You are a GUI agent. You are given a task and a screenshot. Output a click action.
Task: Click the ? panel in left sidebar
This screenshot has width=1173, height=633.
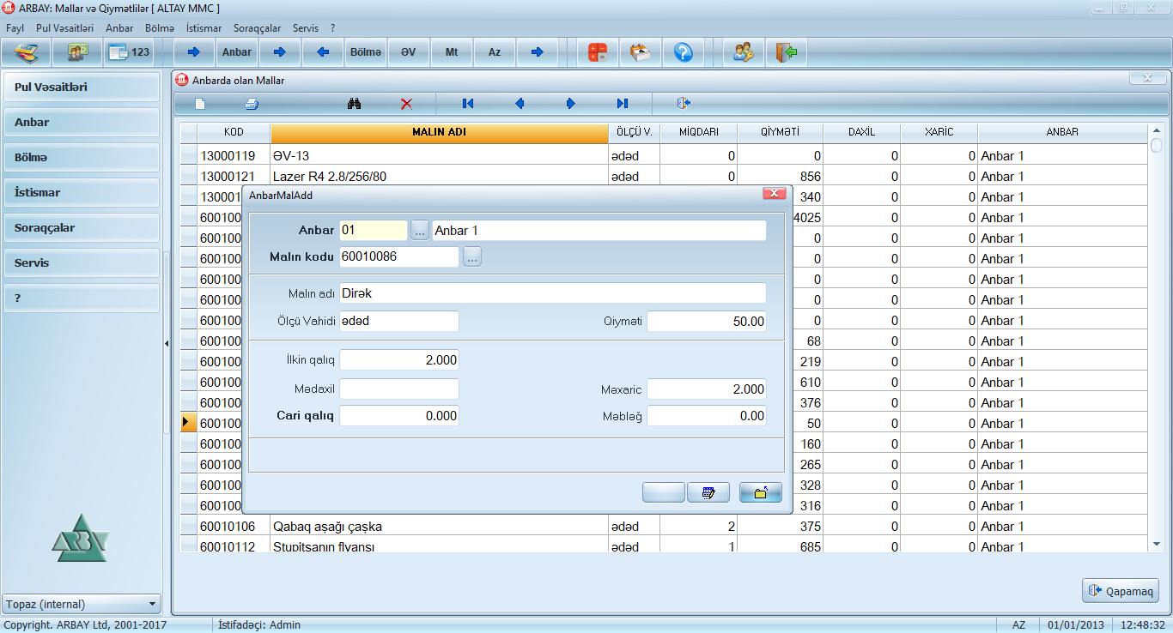82,298
